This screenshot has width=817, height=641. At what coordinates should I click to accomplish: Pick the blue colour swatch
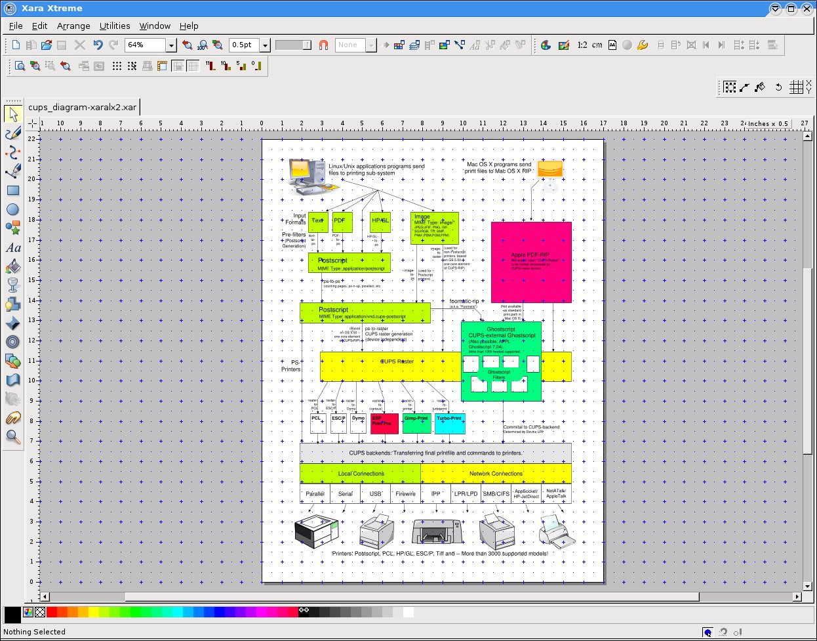(x=220, y=612)
